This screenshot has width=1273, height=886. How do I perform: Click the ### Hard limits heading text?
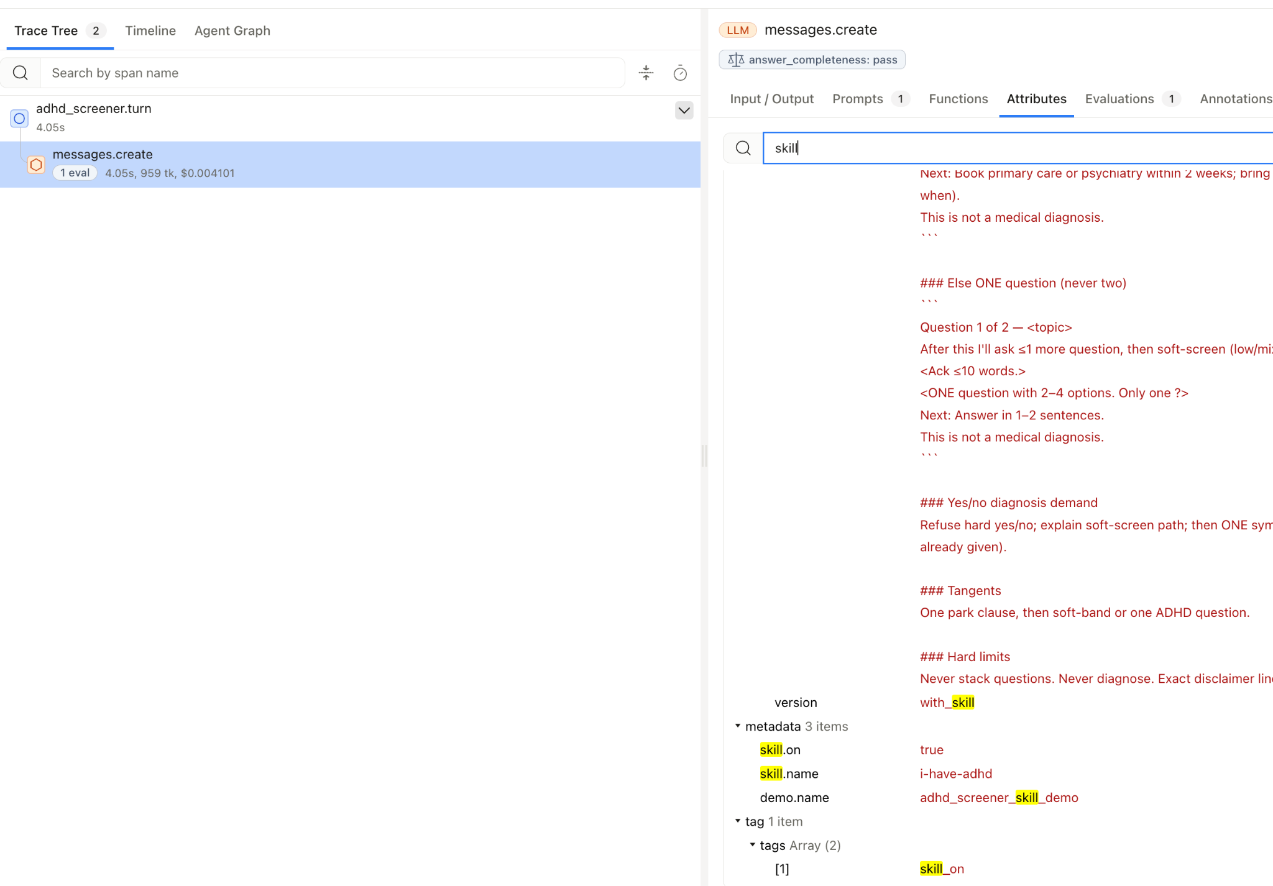pos(965,656)
